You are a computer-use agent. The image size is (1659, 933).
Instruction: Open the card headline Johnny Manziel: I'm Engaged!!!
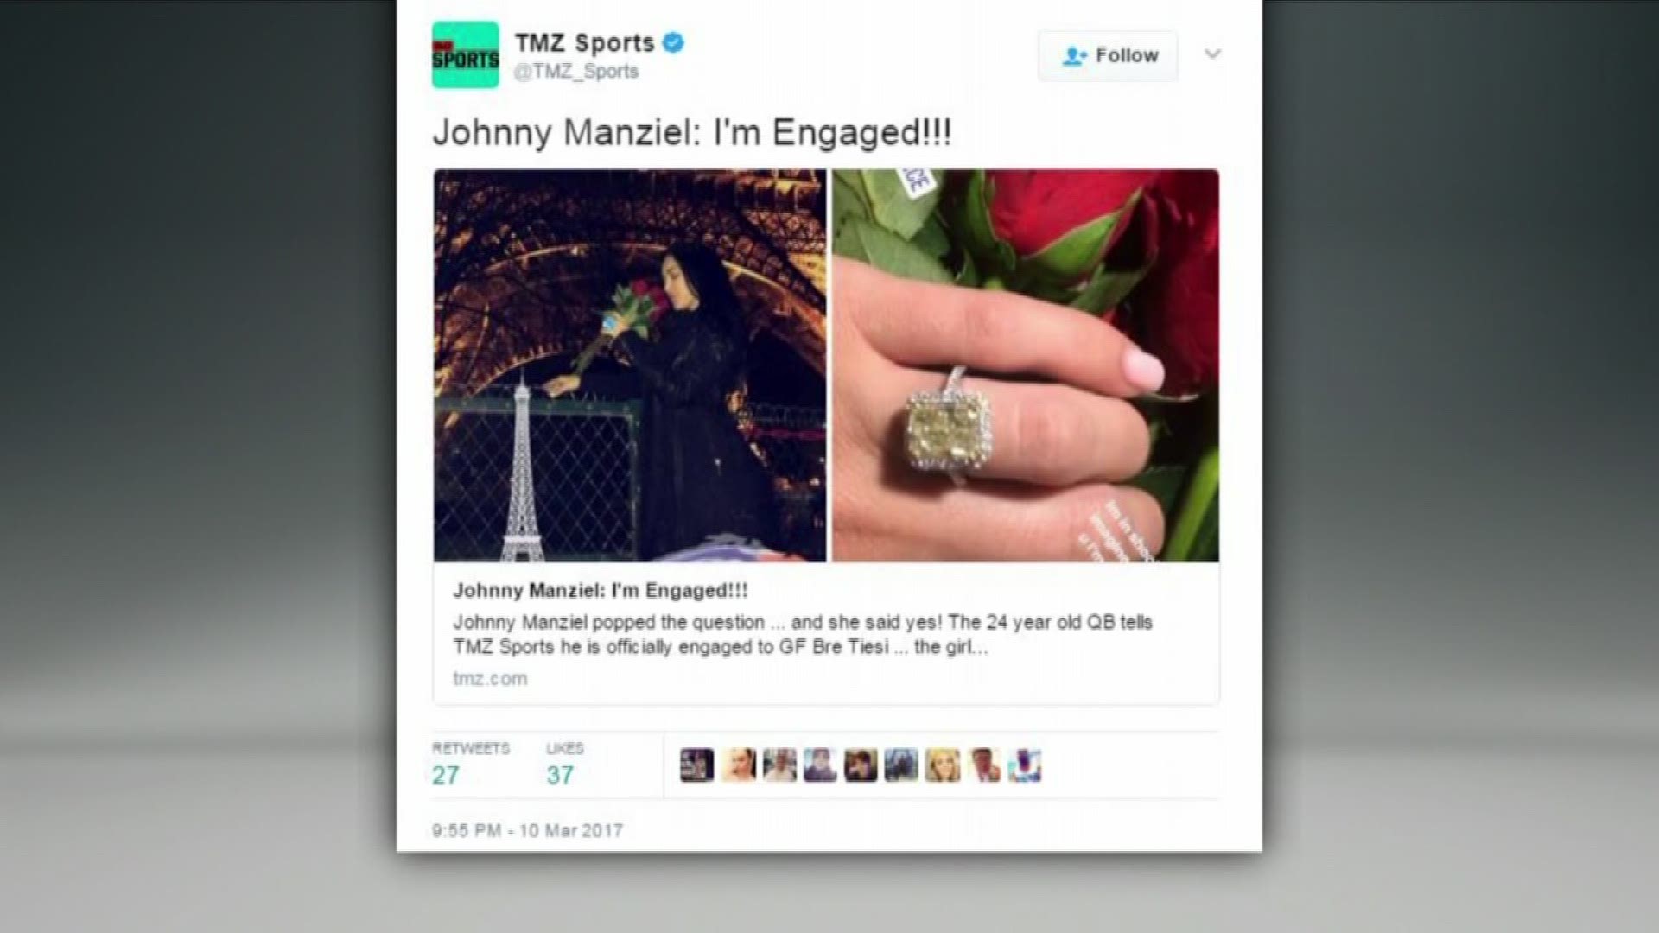601,591
